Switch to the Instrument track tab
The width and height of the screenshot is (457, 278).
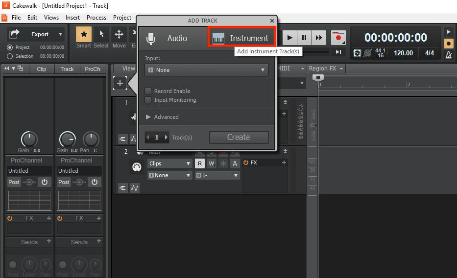pyautogui.click(x=241, y=39)
